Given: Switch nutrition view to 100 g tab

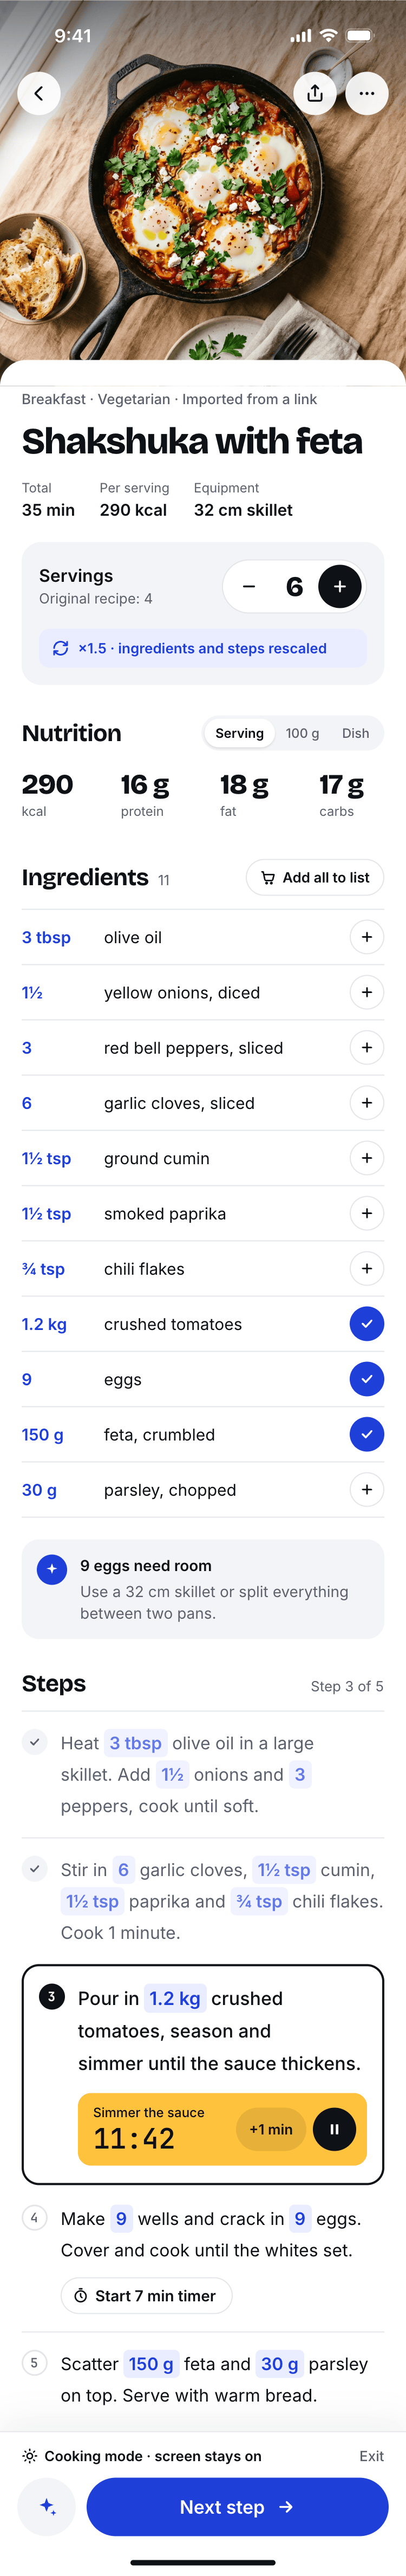Looking at the screenshot, I should [x=302, y=733].
